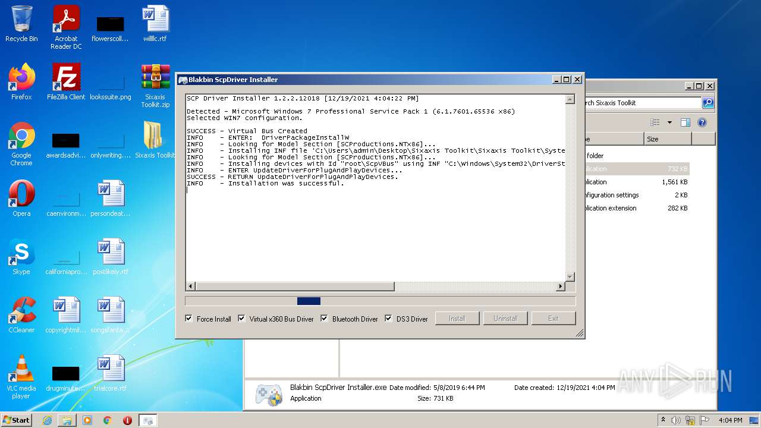This screenshot has width=761, height=428.
Task: Select trialcore.rtf document
Action: pos(111,373)
